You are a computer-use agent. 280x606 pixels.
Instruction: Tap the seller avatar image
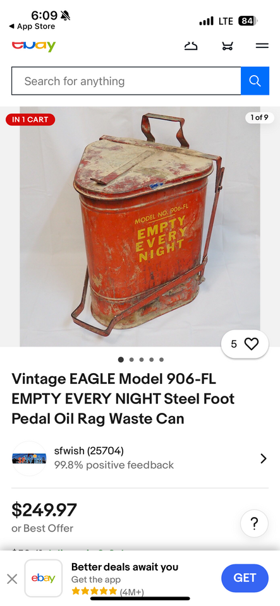click(x=29, y=458)
